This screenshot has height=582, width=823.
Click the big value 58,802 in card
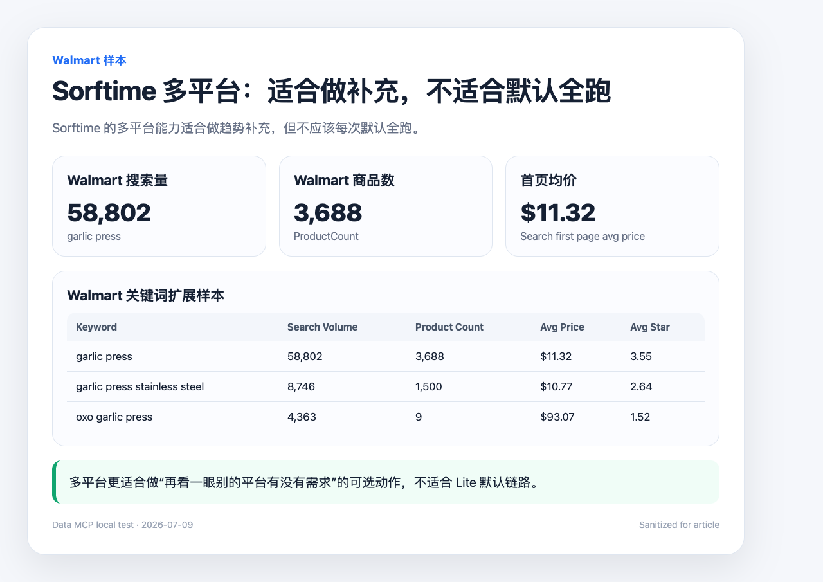tap(109, 213)
